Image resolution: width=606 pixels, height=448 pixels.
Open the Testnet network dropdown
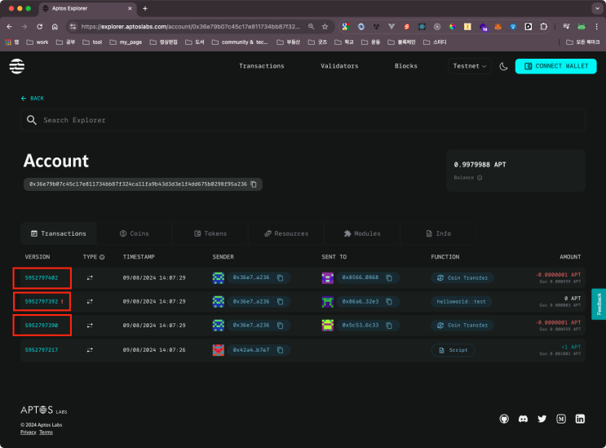pyautogui.click(x=469, y=66)
